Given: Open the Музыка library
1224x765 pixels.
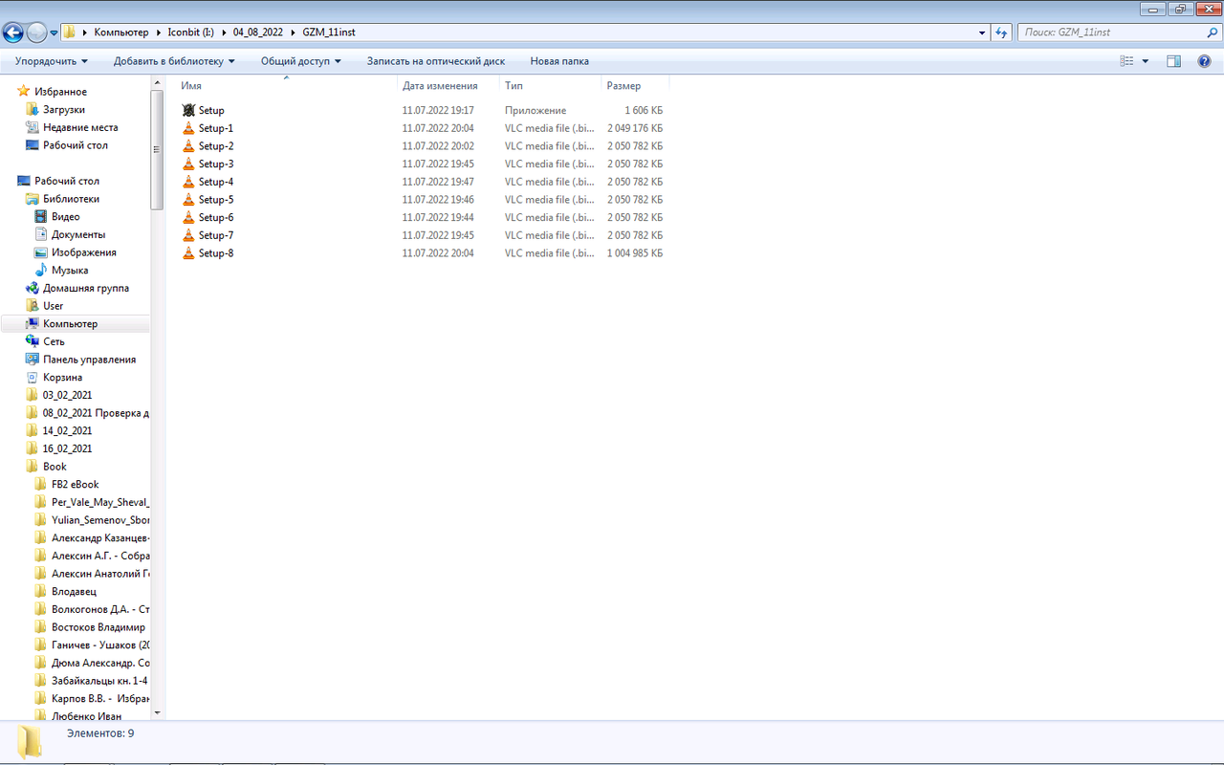Looking at the screenshot, I should [x=70, y=271].
